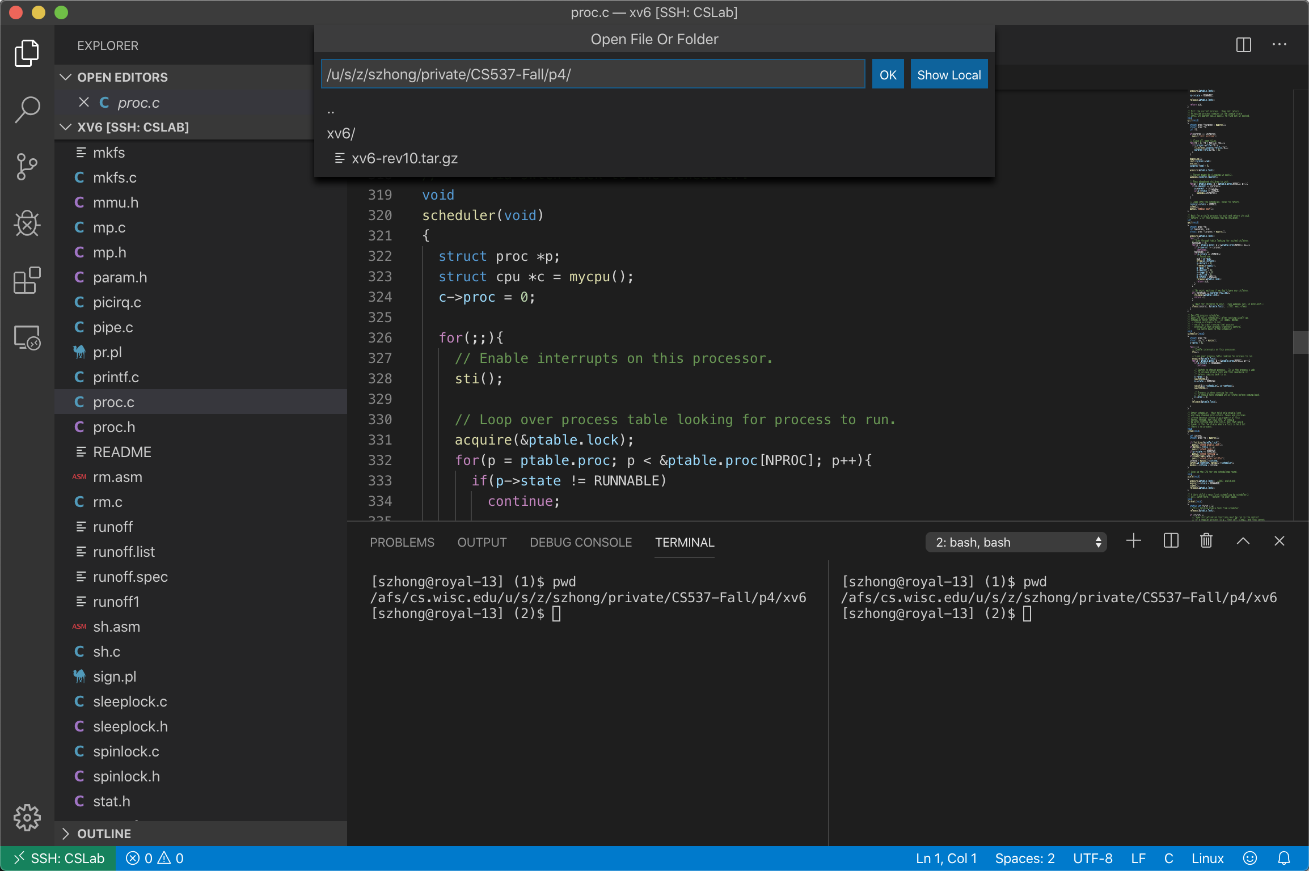Maximize terminal panel with the up chevron

tap(1243, 541)
